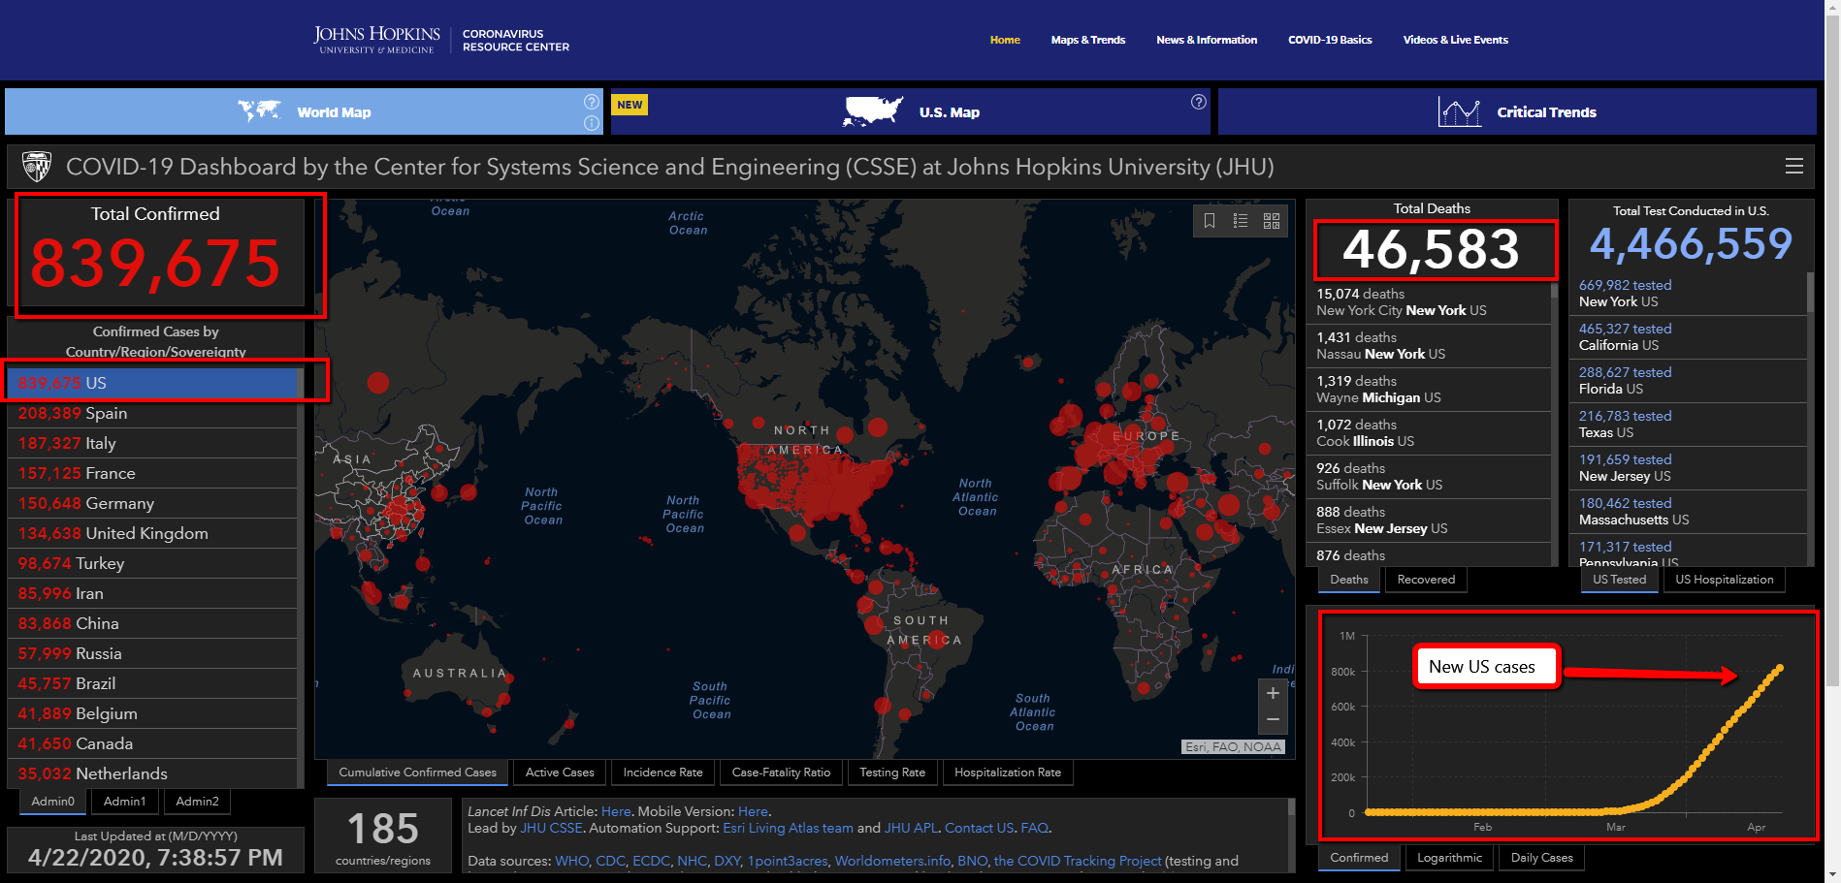Open the U.S. Map tab
Screen dimensions: 1841x883
(x=911, y=111)
